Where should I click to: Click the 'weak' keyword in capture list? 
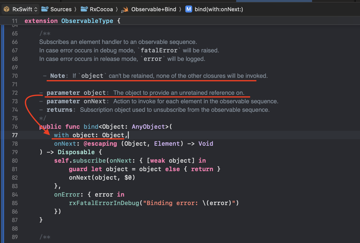click(x=158, y=161)
